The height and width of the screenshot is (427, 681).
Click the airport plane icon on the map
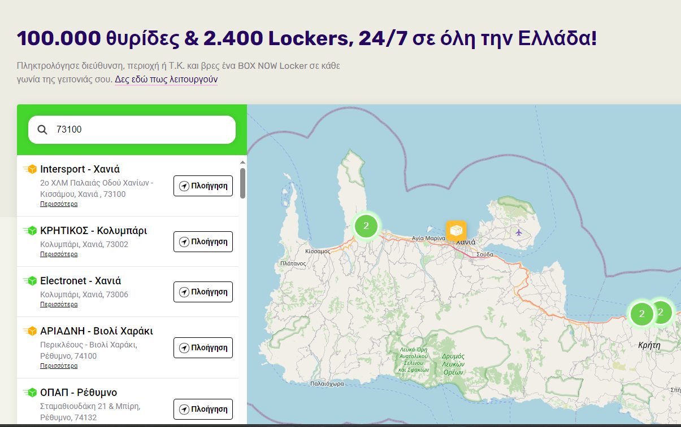pos(519,232)
